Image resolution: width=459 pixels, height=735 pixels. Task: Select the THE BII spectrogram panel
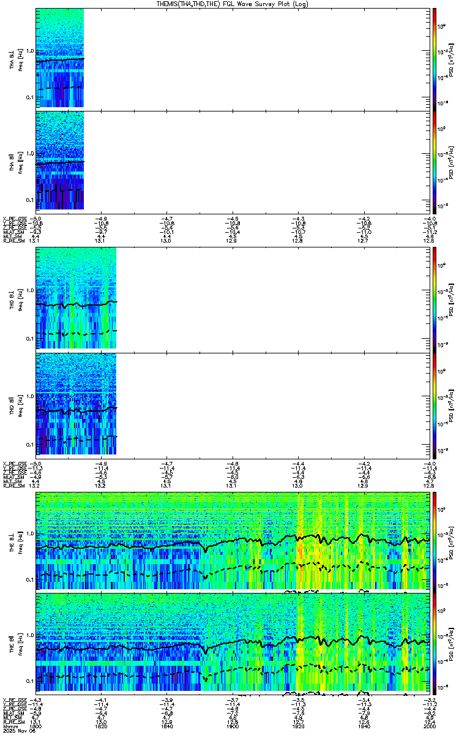click(x=233, y=644)
